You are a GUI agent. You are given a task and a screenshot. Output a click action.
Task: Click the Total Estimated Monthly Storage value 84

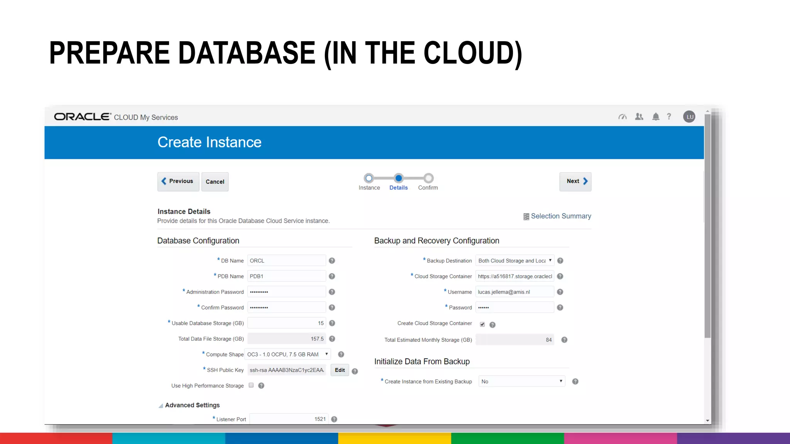[515, 340]
